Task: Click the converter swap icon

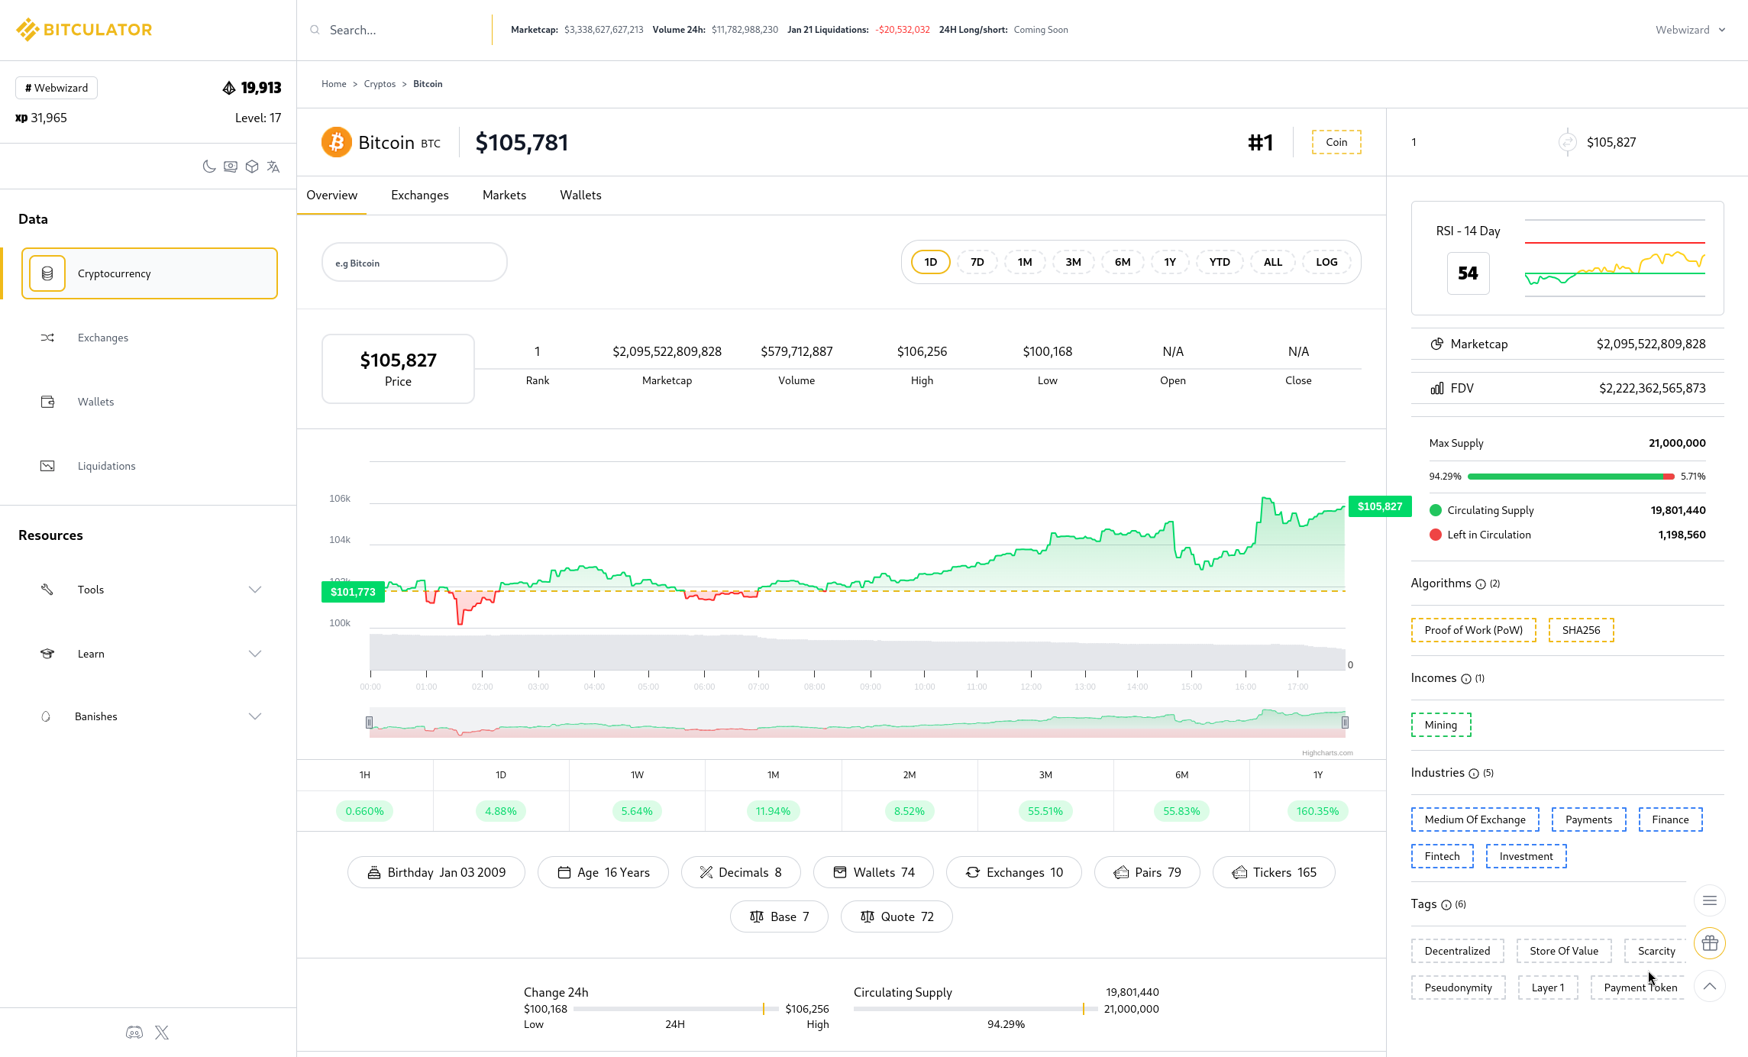Action: (x=1567, y=142)
